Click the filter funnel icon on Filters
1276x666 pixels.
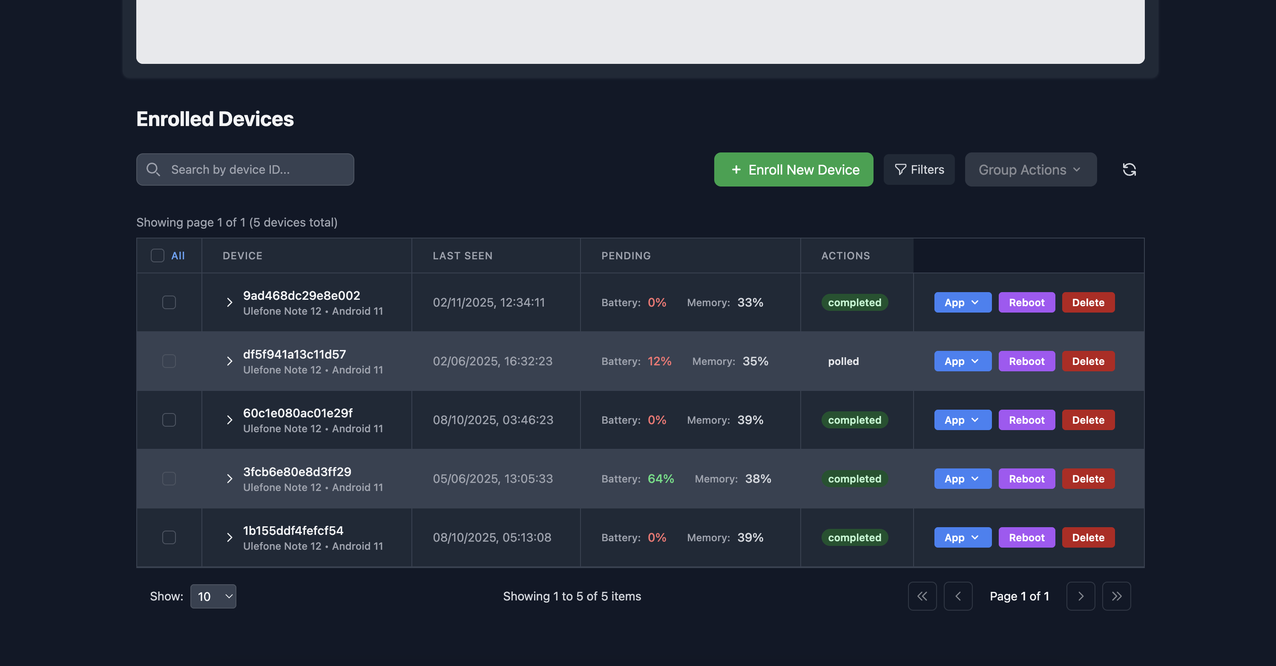pyautogui.click(x=900, y=169)
